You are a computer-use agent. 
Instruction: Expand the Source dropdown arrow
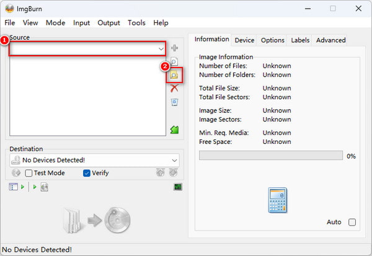pos(161,49)
